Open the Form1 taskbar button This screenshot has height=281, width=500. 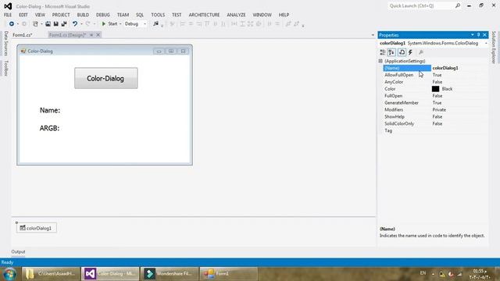(x=229, y=274)
